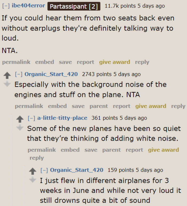Upvote a-little-titty-place's comment
Viewport: 187px width, 206px height.
[20, 119]
